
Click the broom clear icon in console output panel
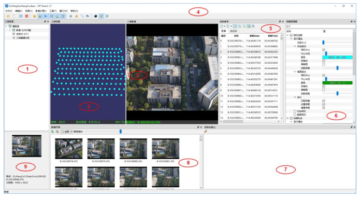(x=206, y=131)
